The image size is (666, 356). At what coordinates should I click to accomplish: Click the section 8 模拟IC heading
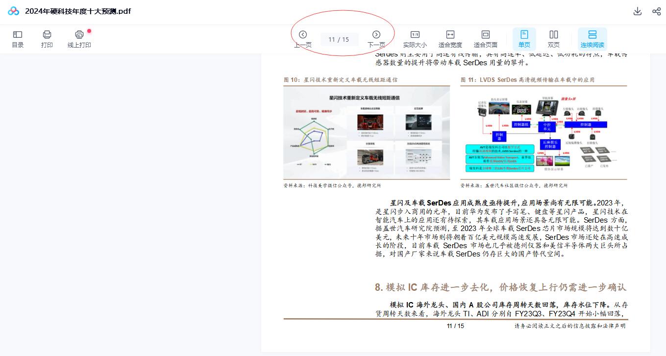[x=500, y=287]
